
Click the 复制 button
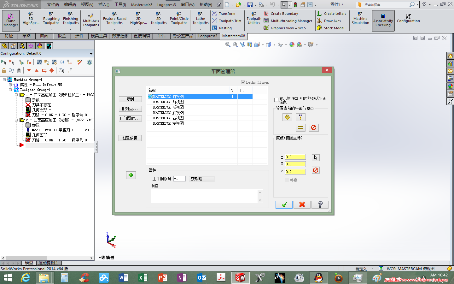(x=130, y=99)
